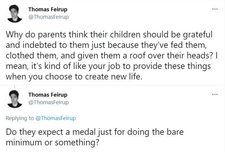
Task: Click the @ThomasFeirup handle below first tweet's name
Action: point(48,17)
